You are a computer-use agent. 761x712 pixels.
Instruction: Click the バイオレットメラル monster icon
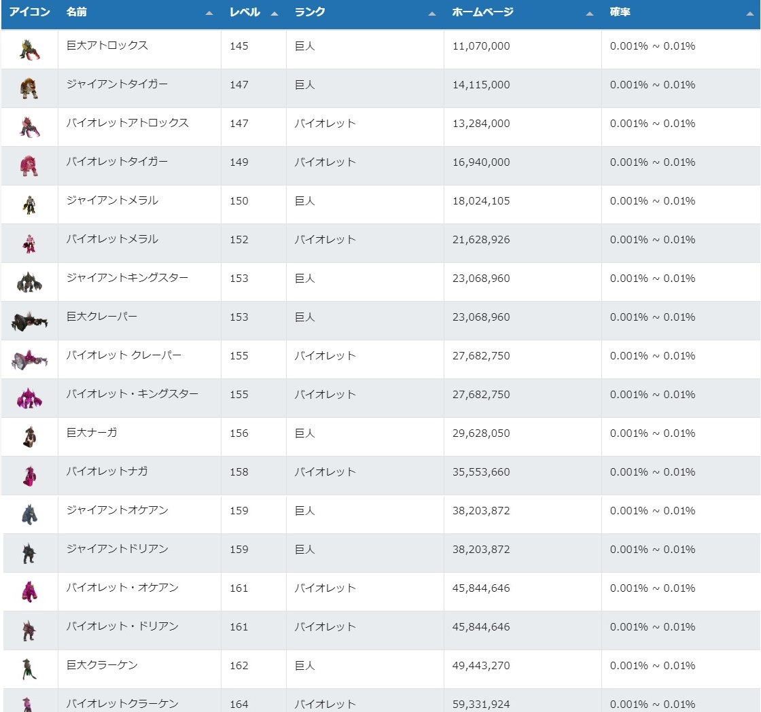[29, 244]
